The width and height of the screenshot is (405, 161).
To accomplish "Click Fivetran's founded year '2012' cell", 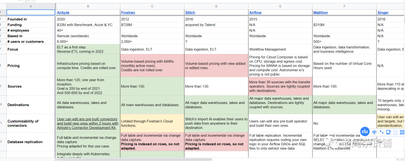I will click(x=152, y=19).
